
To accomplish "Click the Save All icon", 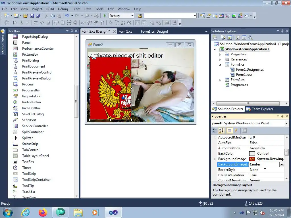I will (x=38, y=16).
